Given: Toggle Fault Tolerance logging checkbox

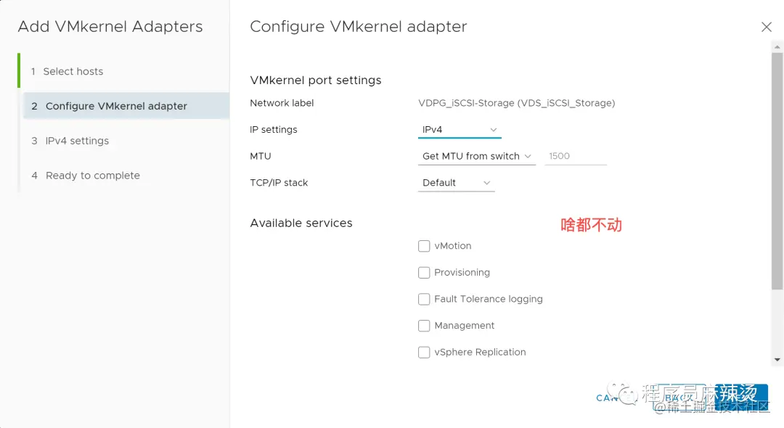Looking at the screenshot, I should 424,299.
